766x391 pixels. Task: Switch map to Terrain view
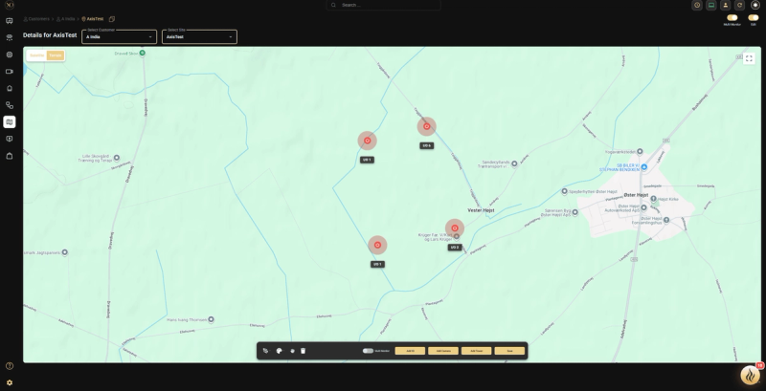click(x=56, y=55)
